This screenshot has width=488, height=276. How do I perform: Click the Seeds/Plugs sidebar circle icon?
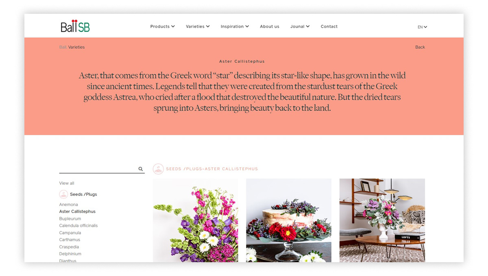pos(63,194)
